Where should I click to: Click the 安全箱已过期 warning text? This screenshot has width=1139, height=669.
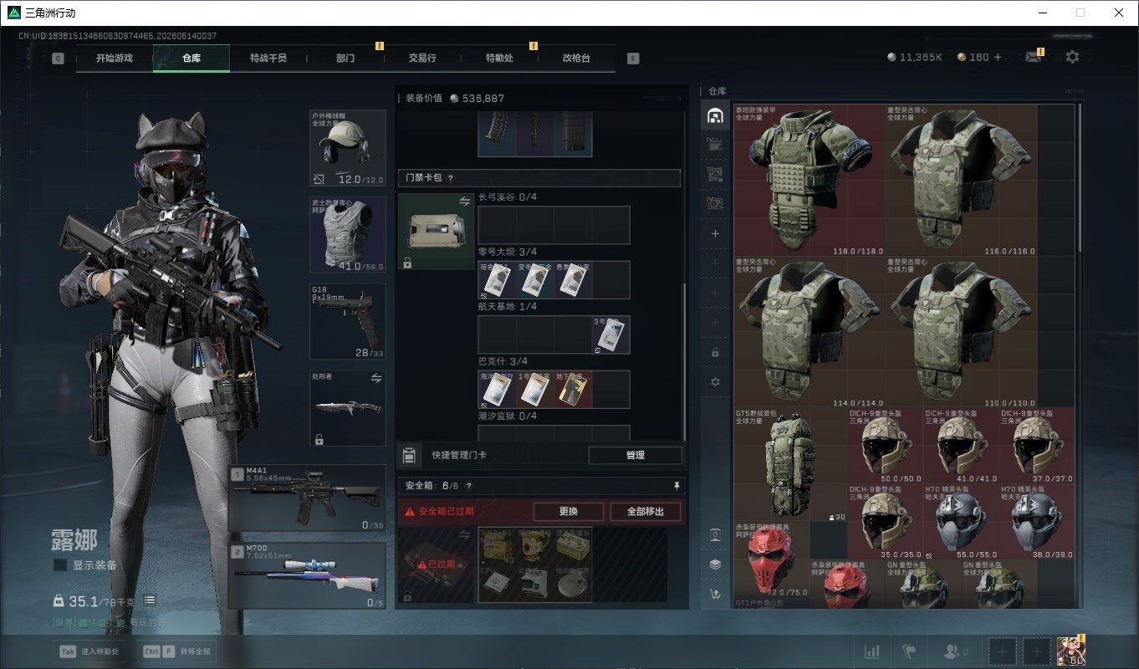click(x=447, y=512)
